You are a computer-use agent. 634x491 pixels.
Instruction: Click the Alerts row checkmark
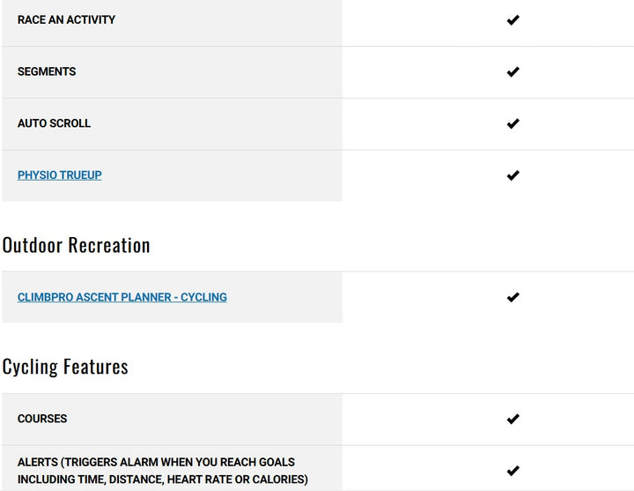coord(512,471)
